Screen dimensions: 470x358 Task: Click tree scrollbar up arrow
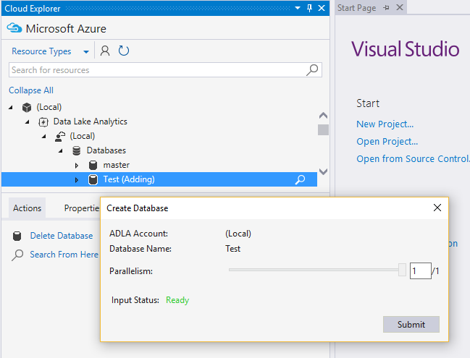click(x=323, y=116)
